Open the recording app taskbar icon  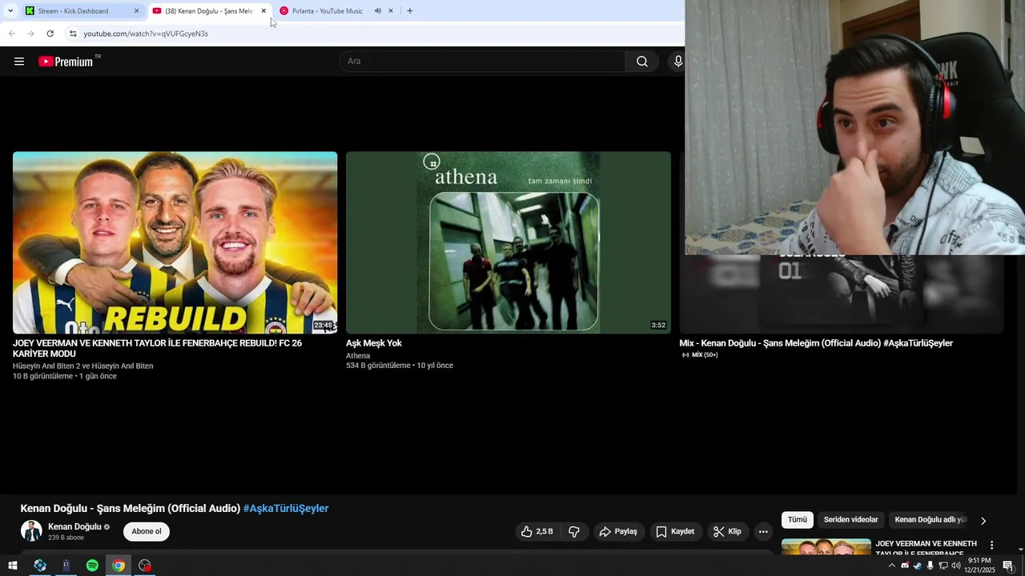tap(145, 566)
